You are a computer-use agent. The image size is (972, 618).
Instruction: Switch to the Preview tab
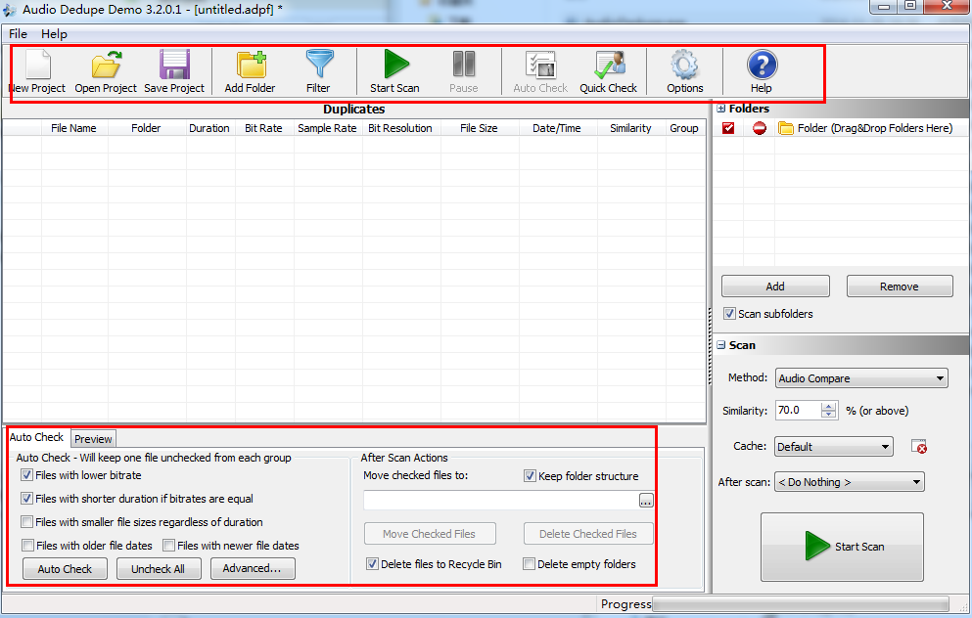(93, 439)
